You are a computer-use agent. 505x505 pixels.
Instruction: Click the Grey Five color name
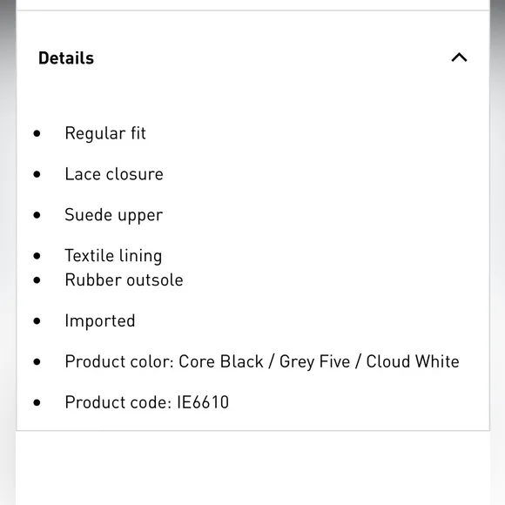pyautogui.click(x=314, y=361)
